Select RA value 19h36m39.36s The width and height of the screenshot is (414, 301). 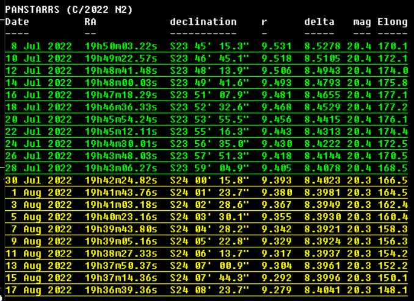tap(121, 289)
